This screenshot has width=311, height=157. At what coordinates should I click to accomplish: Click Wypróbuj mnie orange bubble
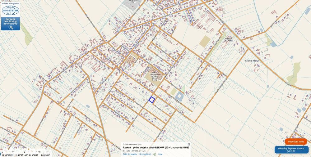coord(296,141)
